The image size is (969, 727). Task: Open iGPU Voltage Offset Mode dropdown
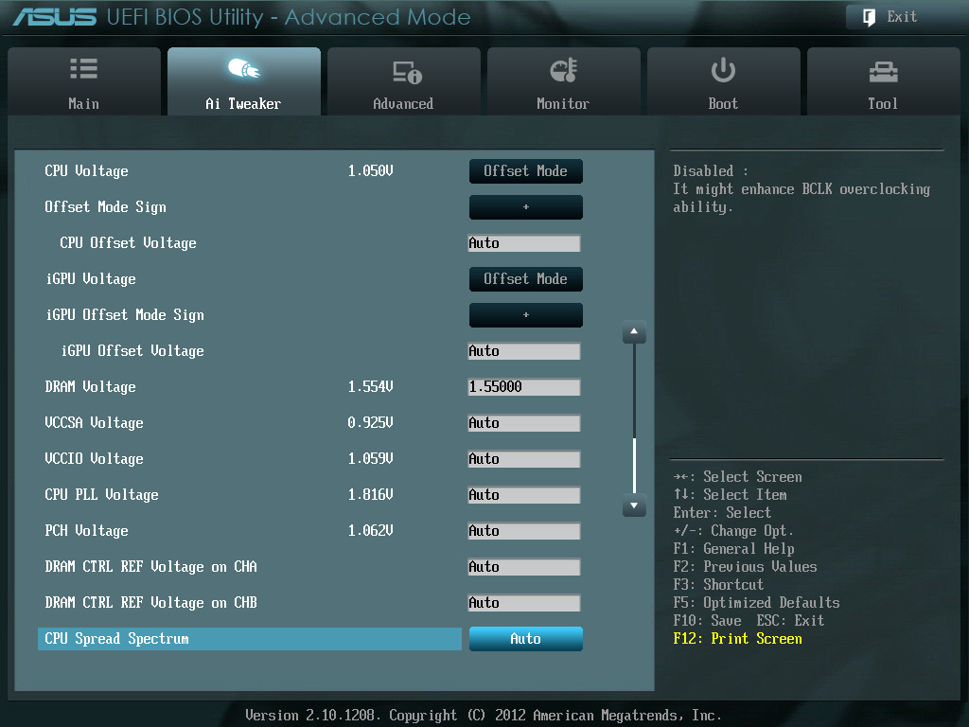coord(526,279)
